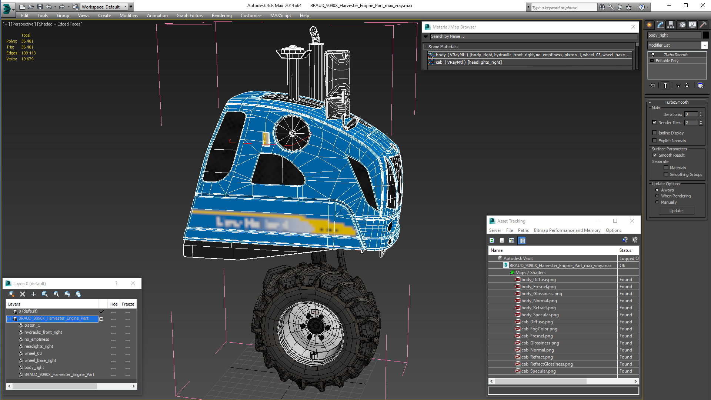Open Paths menu in Asset Tracking
711x400 pixels.
click(523, 230)
